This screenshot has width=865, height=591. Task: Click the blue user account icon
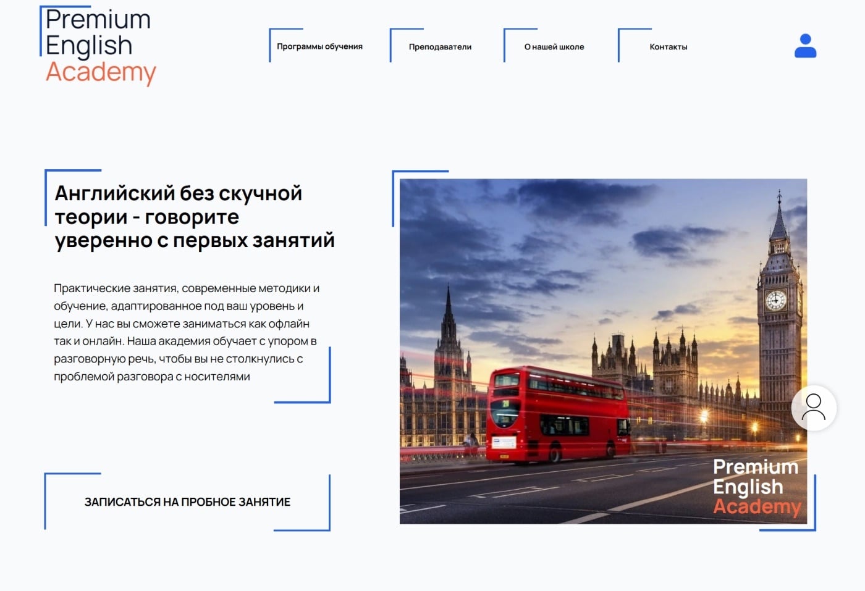[x=805, y=46]
